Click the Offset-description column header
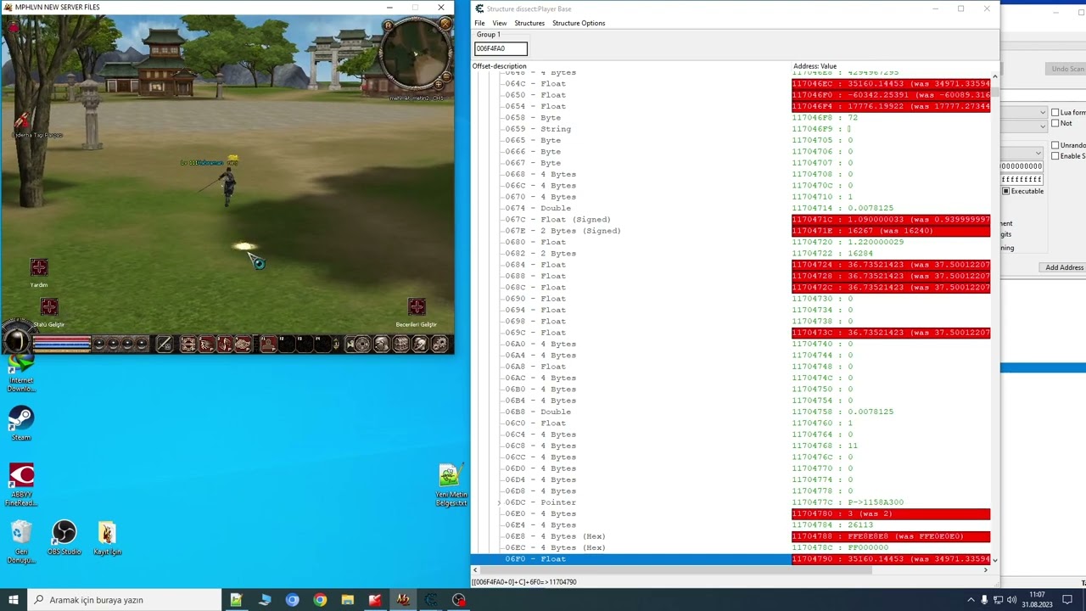 pyautogui.click(x=499, y=66)
